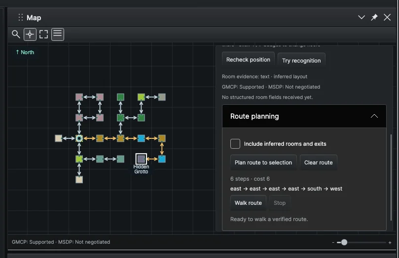Select the circled current-location room

pos(79,138)
